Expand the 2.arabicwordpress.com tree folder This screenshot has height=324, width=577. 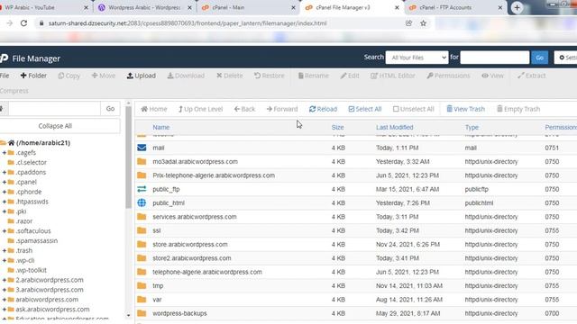pos(5,280)
